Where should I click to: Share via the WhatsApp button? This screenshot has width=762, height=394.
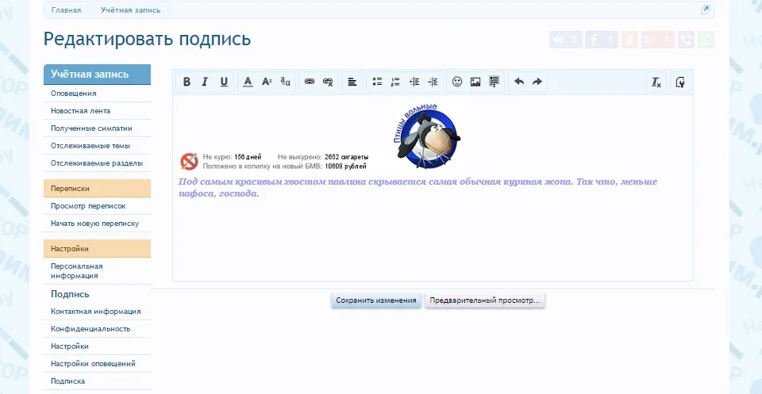[706, 40]
